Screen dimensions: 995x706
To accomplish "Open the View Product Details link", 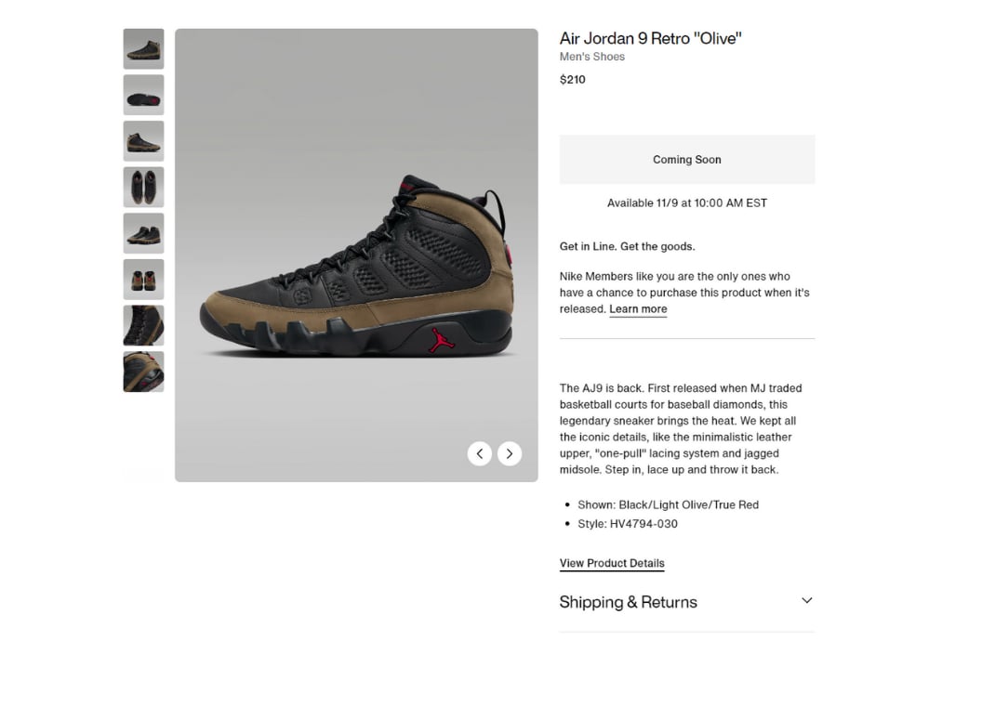I will [x=612, y=563].
